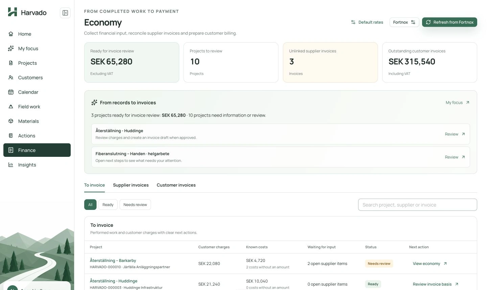Screen dimensions: 487x290
Task: Click the Home house icon
Action: coord(11,34)
